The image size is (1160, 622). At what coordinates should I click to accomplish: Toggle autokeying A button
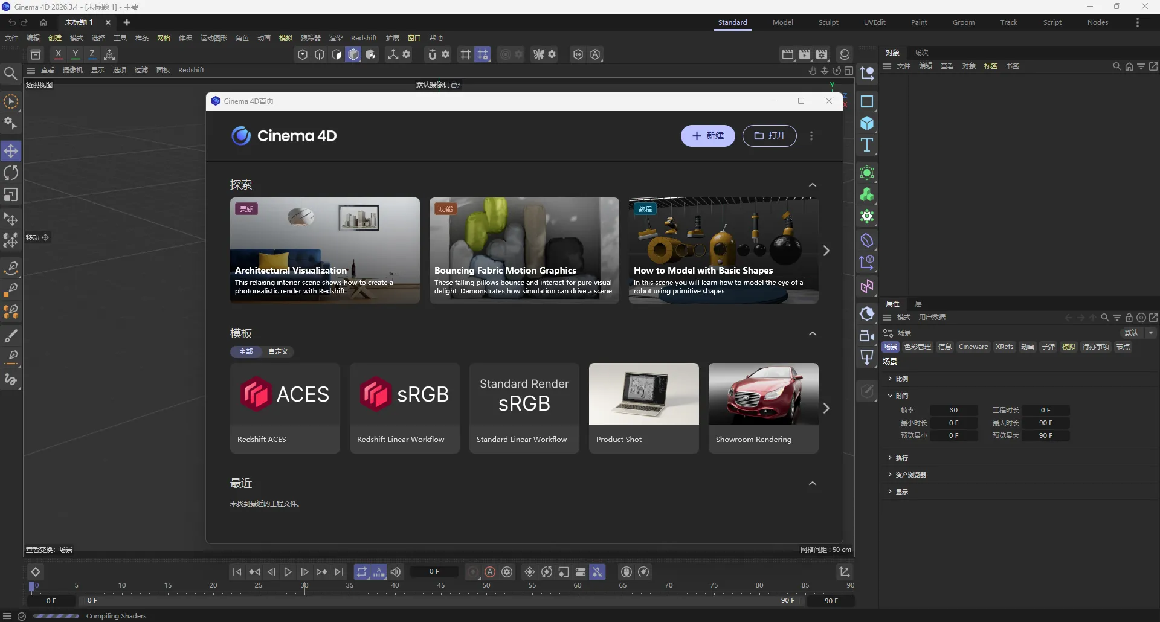coord(490,572)
